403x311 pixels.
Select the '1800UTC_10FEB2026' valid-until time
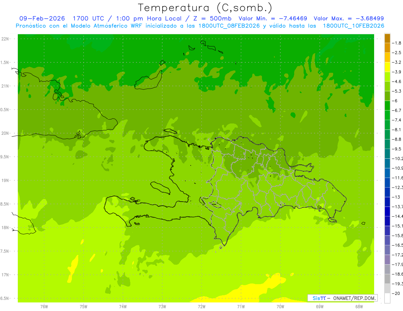pos(354,26)
